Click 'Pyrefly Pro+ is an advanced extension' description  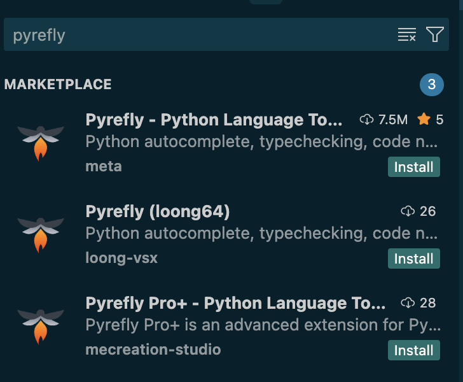coord(263,325)
